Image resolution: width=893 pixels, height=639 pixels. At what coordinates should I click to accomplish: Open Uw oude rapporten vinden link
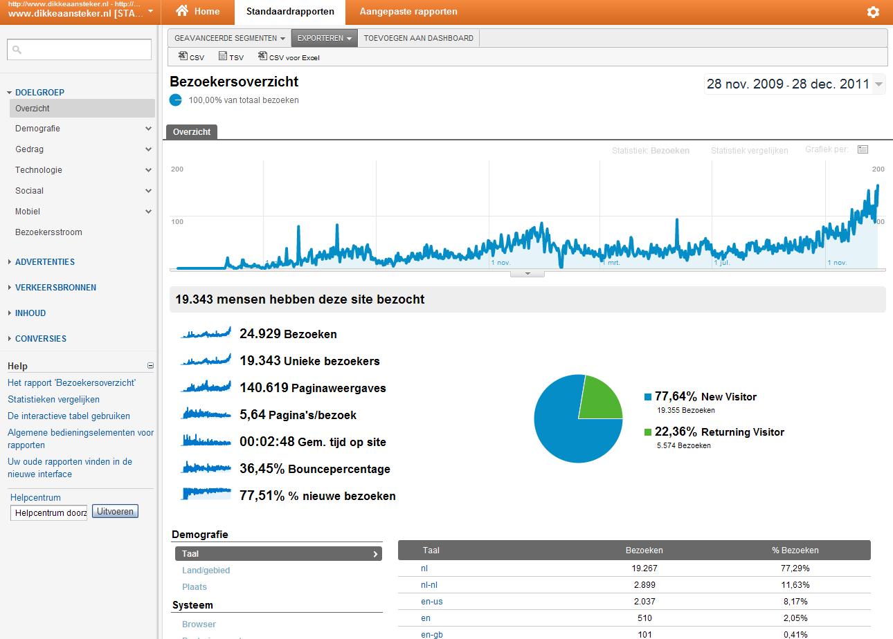coord(70,468)
